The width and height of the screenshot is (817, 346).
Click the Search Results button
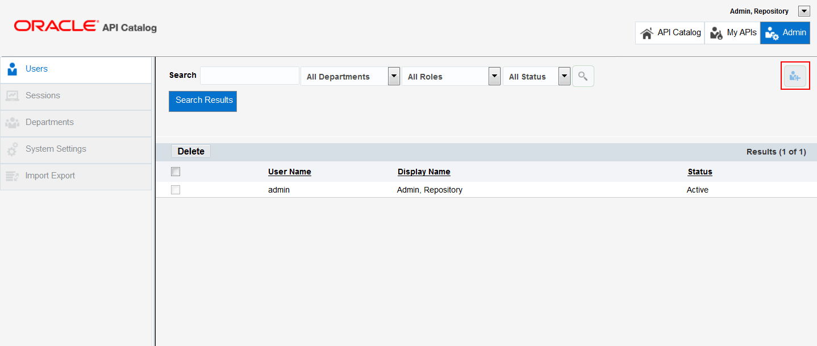203,101
